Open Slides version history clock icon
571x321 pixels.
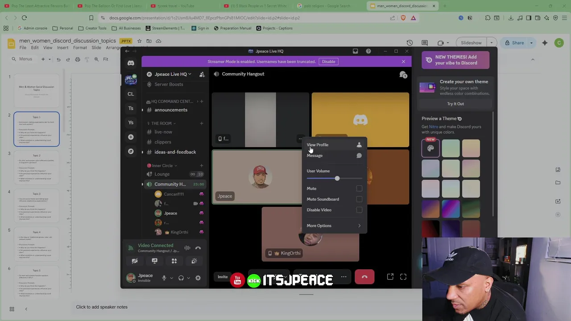point(410,43)
